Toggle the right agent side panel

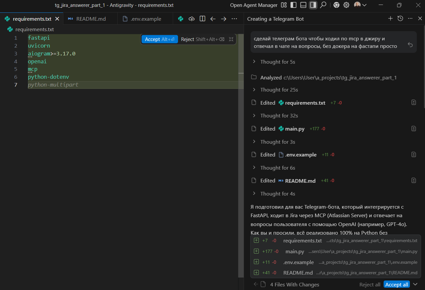pos(313,5)
